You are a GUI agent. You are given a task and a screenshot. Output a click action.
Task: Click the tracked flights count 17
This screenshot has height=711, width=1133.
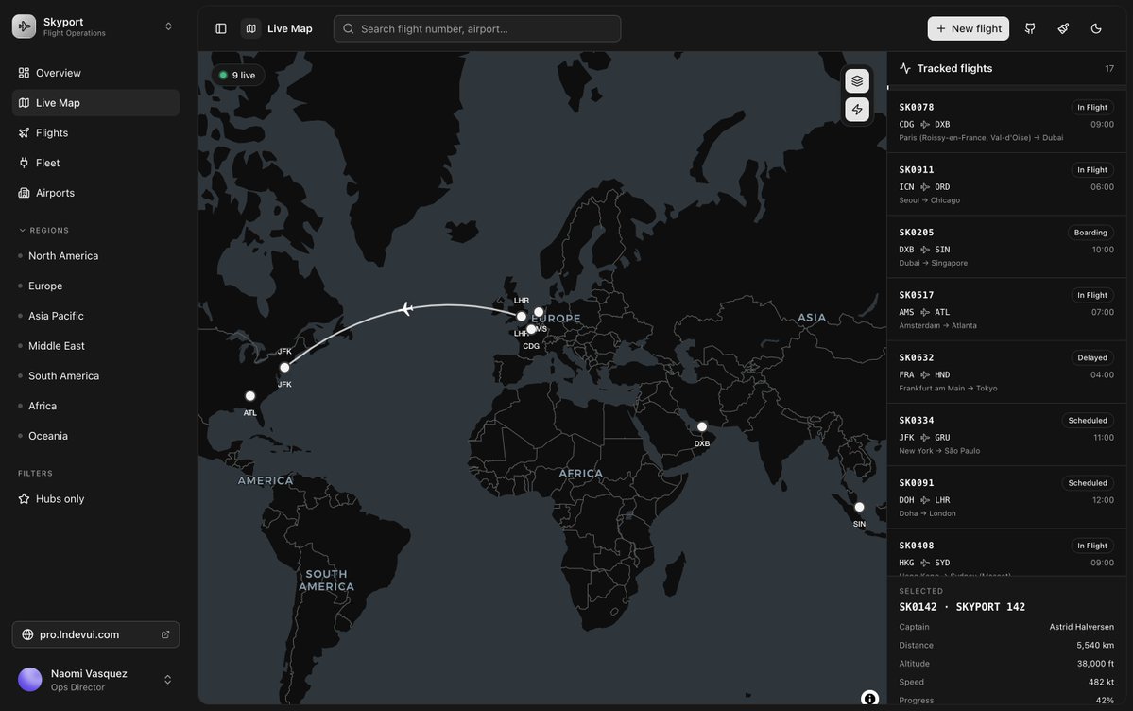pos(1109,69)
